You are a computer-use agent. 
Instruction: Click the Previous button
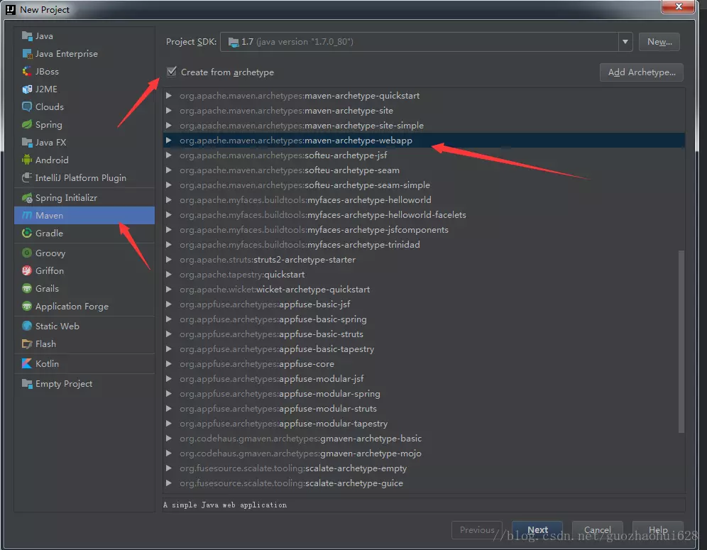point(476,529)
